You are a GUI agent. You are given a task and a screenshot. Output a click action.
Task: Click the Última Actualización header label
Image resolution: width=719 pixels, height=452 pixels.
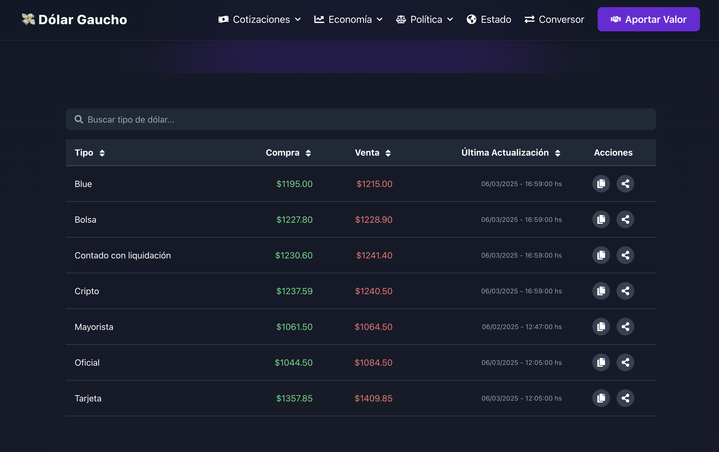[505, 152]
